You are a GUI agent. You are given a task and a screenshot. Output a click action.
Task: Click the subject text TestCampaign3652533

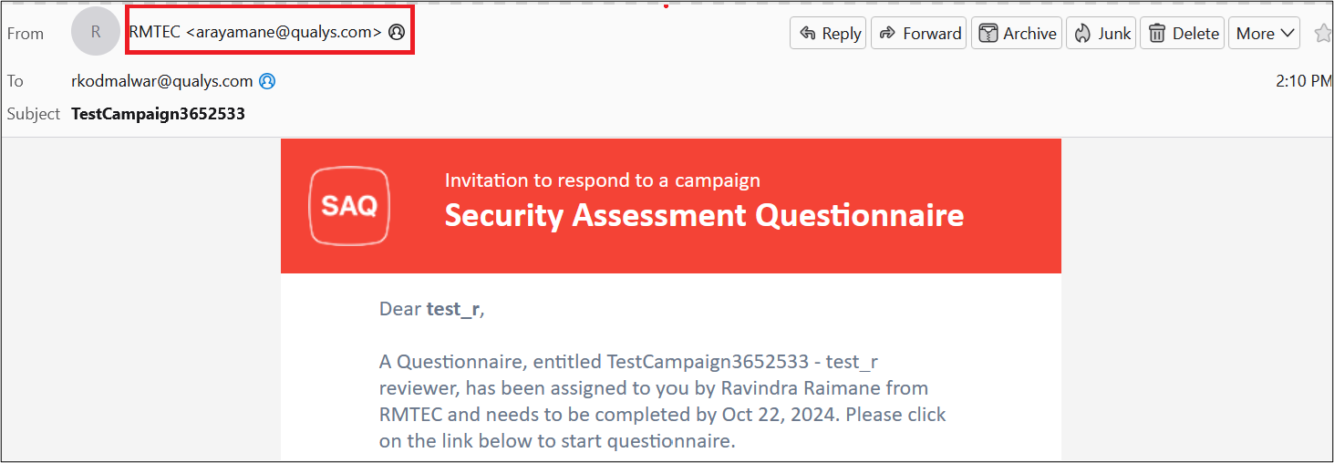[x=158, y=114]
